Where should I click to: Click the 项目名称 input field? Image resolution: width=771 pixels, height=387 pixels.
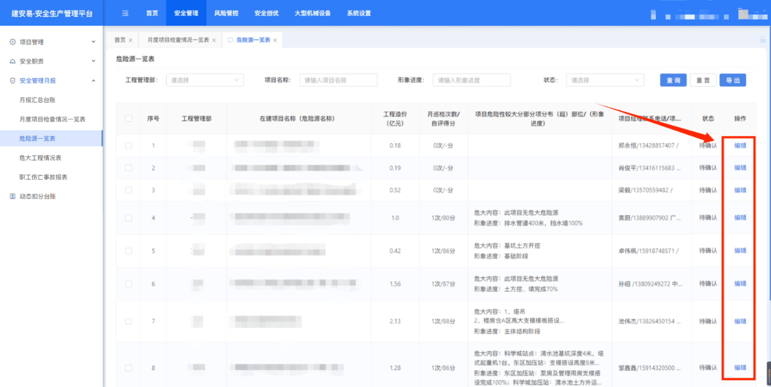(x=338, y=80)
